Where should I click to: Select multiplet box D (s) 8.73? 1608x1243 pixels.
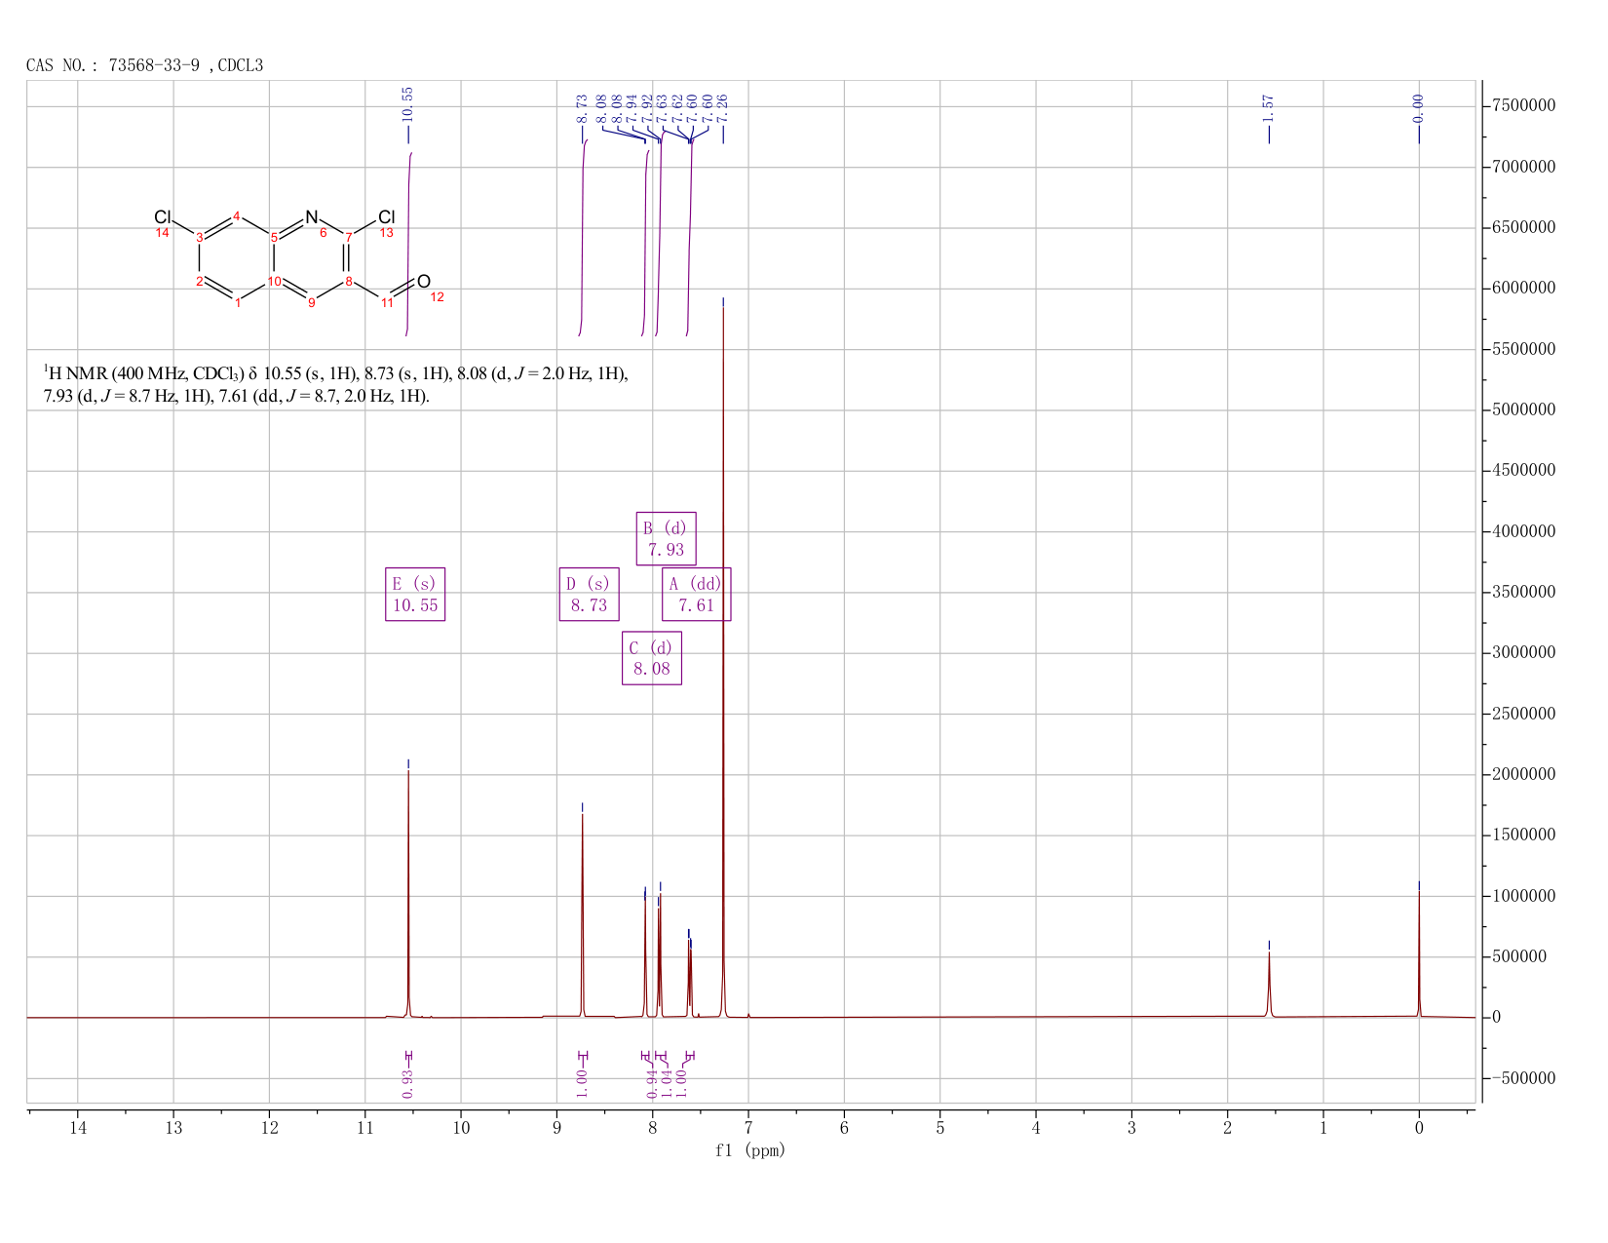pos(589,595)
